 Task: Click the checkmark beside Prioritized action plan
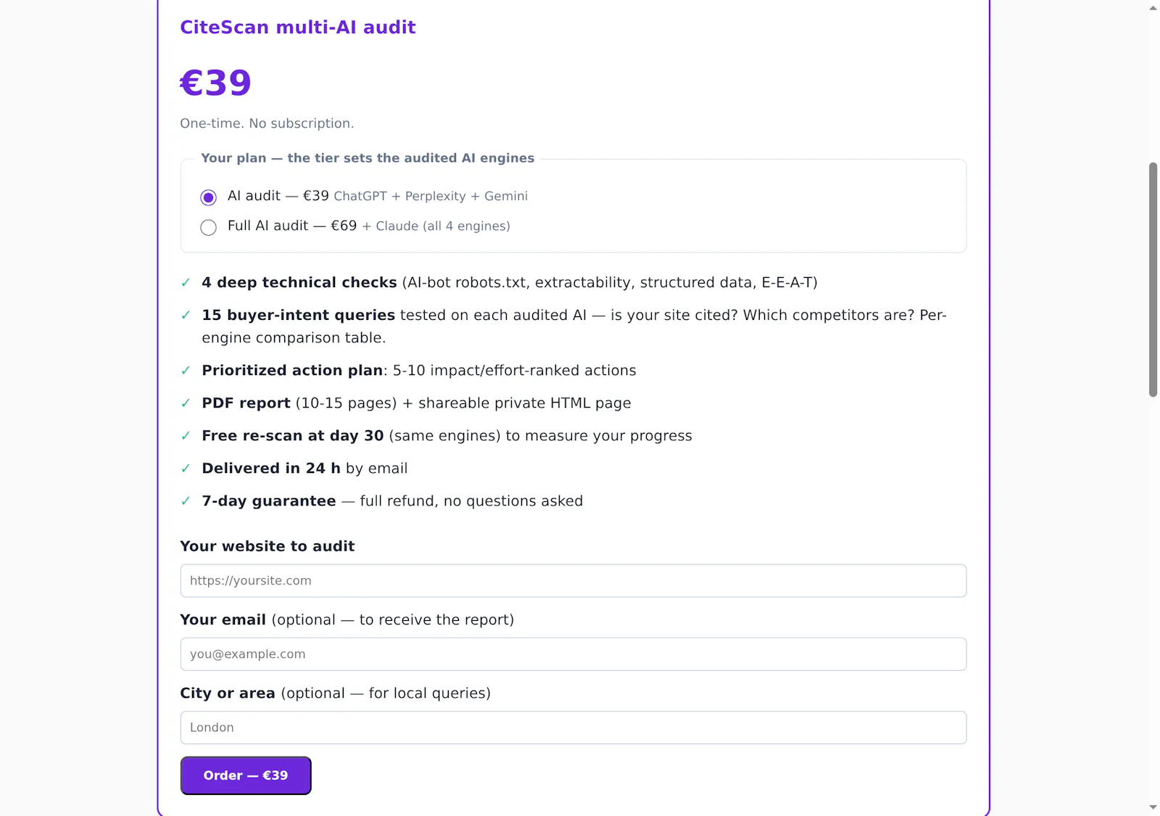pyautogui.click(x=186, y=371)
